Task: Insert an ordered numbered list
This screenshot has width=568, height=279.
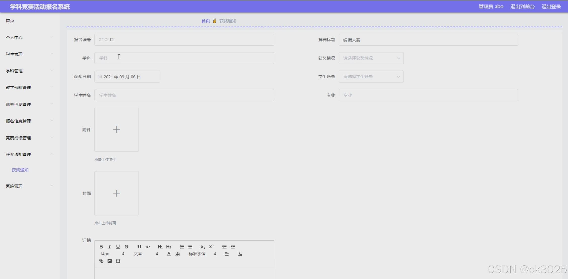Action: tap(182, 247)
